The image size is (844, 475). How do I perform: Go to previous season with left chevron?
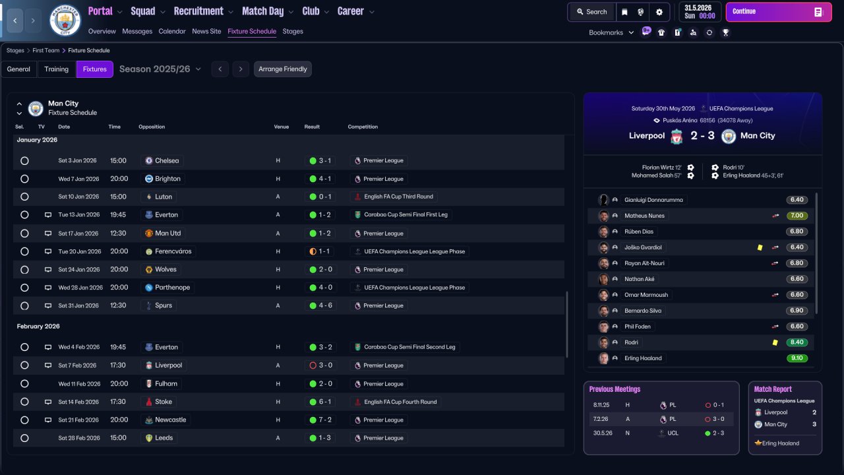(x=220, y=69)
